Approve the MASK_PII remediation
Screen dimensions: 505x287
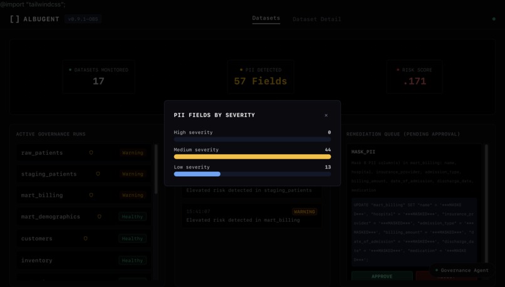point(382,276)
